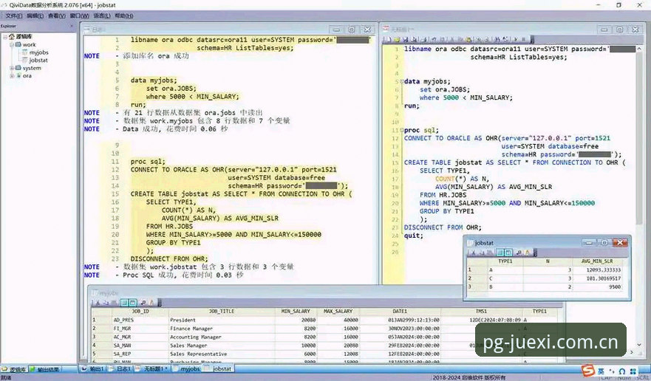Viewport: 651px width, 381px height.
Task: Select the ora library in Explorer
Action: point(27,76)
